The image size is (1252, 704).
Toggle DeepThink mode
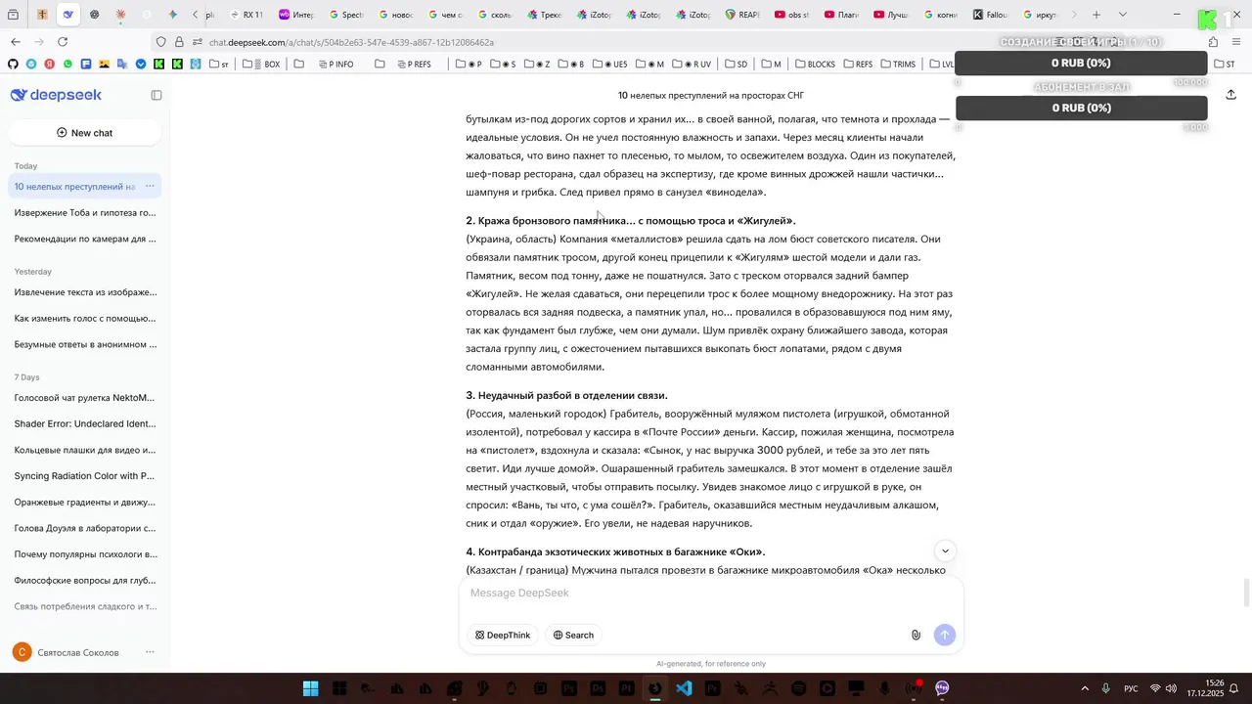pyautogui.click(x=503, y=635)
